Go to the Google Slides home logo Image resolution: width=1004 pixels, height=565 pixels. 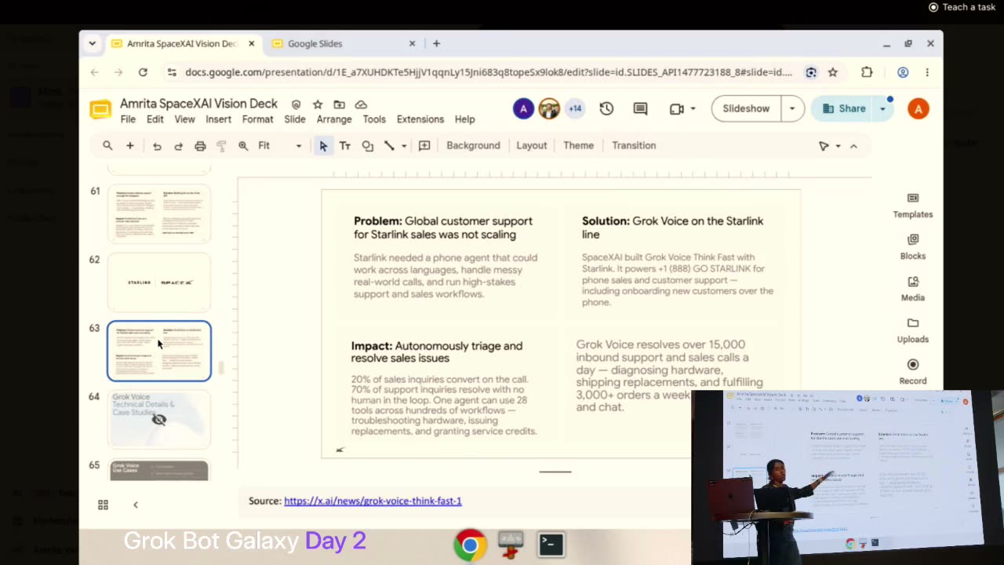[100, 110]
